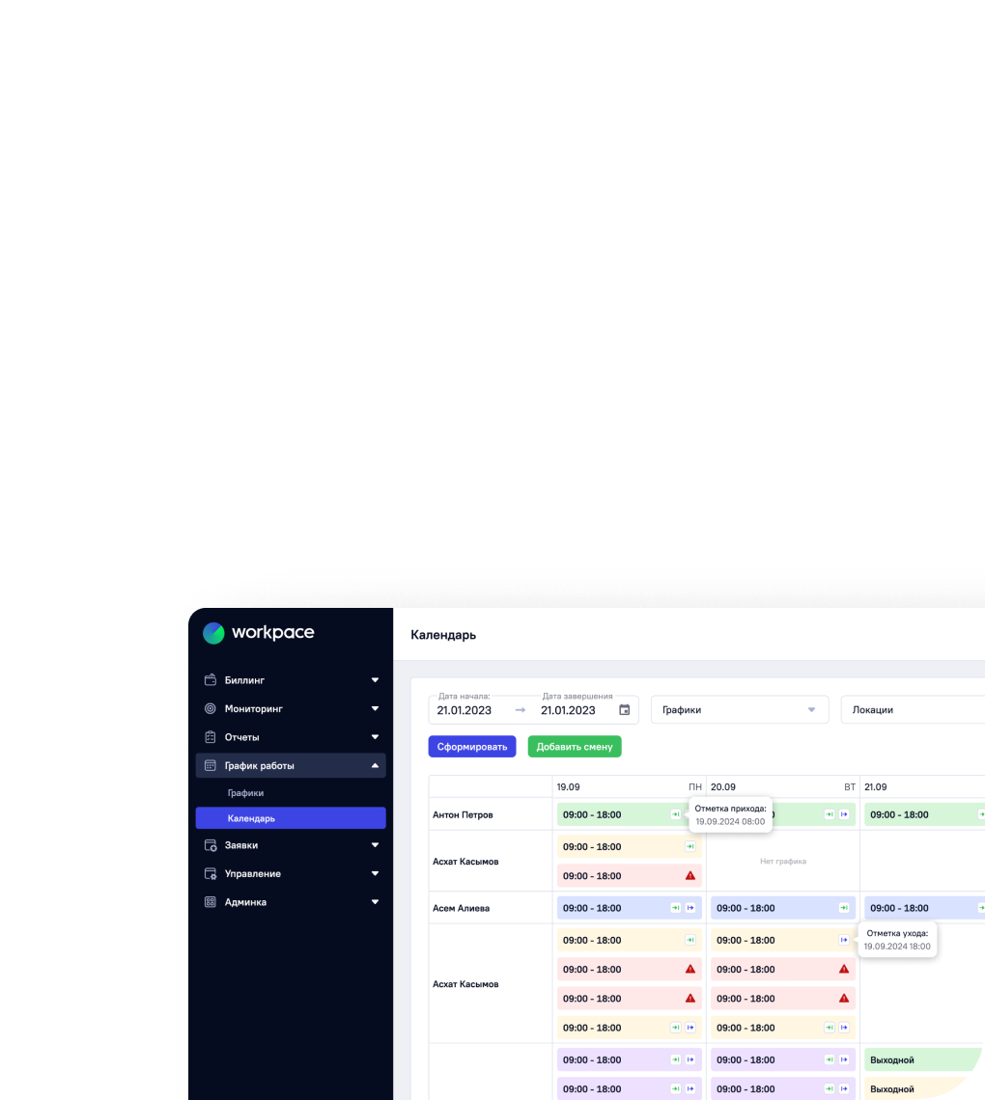Open the date picker calendar icon
Viewport: 985px width, 1100px height.
coord(624,710)
